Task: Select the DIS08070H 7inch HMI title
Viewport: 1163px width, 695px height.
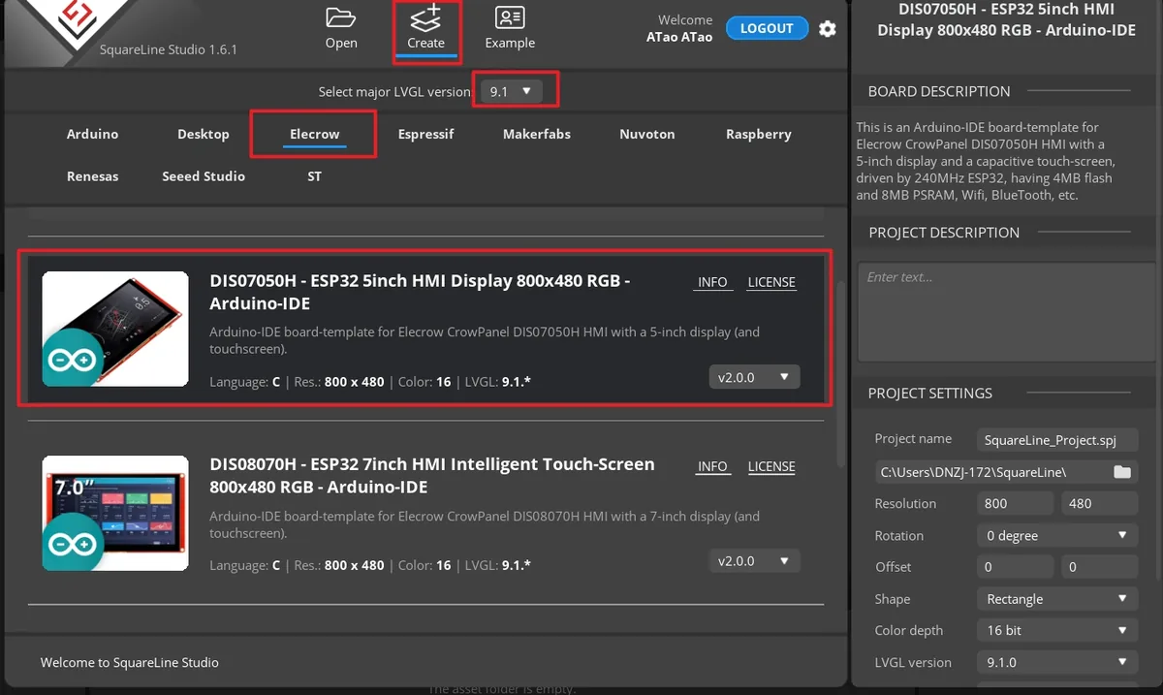Action: (432, 476)
